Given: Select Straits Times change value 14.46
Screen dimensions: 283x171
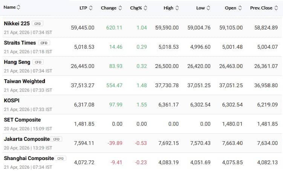Looking at the screenshot, I should pos(116,47).
